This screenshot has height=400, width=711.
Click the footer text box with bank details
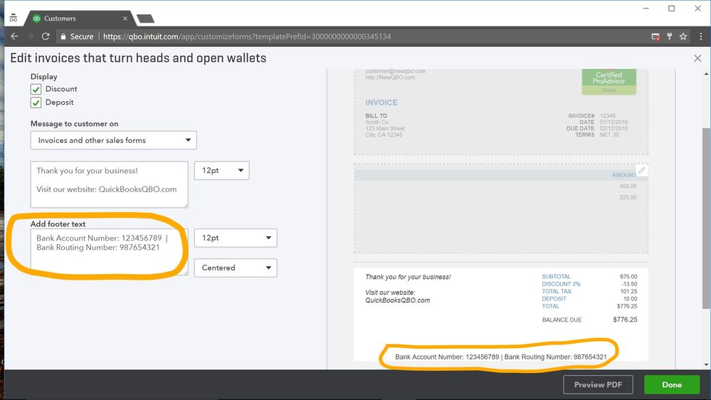[110, 252]
